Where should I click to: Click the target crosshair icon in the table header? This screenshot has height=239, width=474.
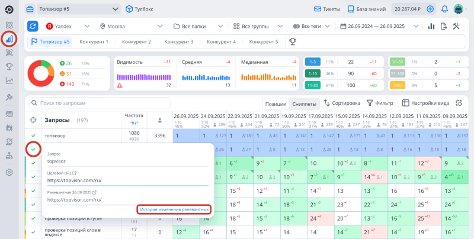coord(33,120)
